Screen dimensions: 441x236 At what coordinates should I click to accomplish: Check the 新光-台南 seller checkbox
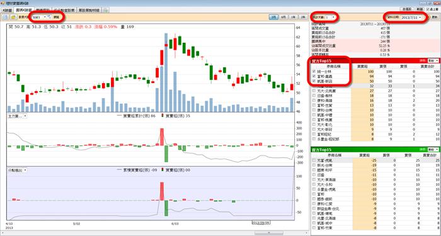click(x=314, y=165)
